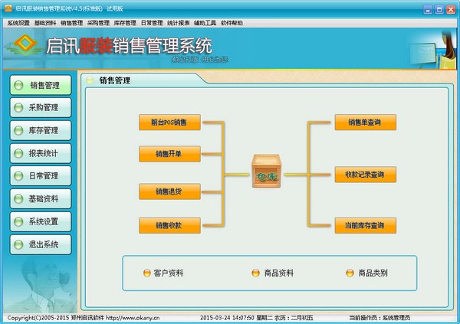Image resolution: width=460 pixels, height=324 pixels.
Task: Open 商品类别 link
Action: 373,273
